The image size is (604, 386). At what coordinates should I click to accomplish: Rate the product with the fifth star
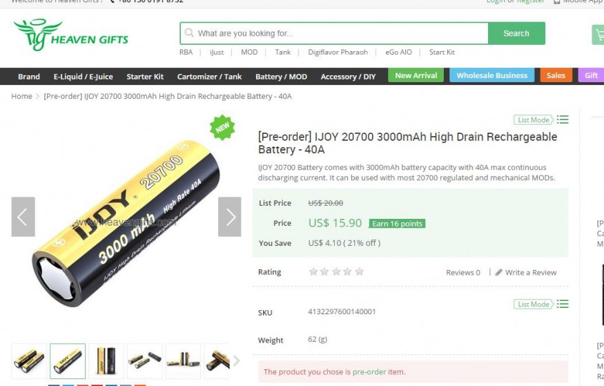(360, 272)
